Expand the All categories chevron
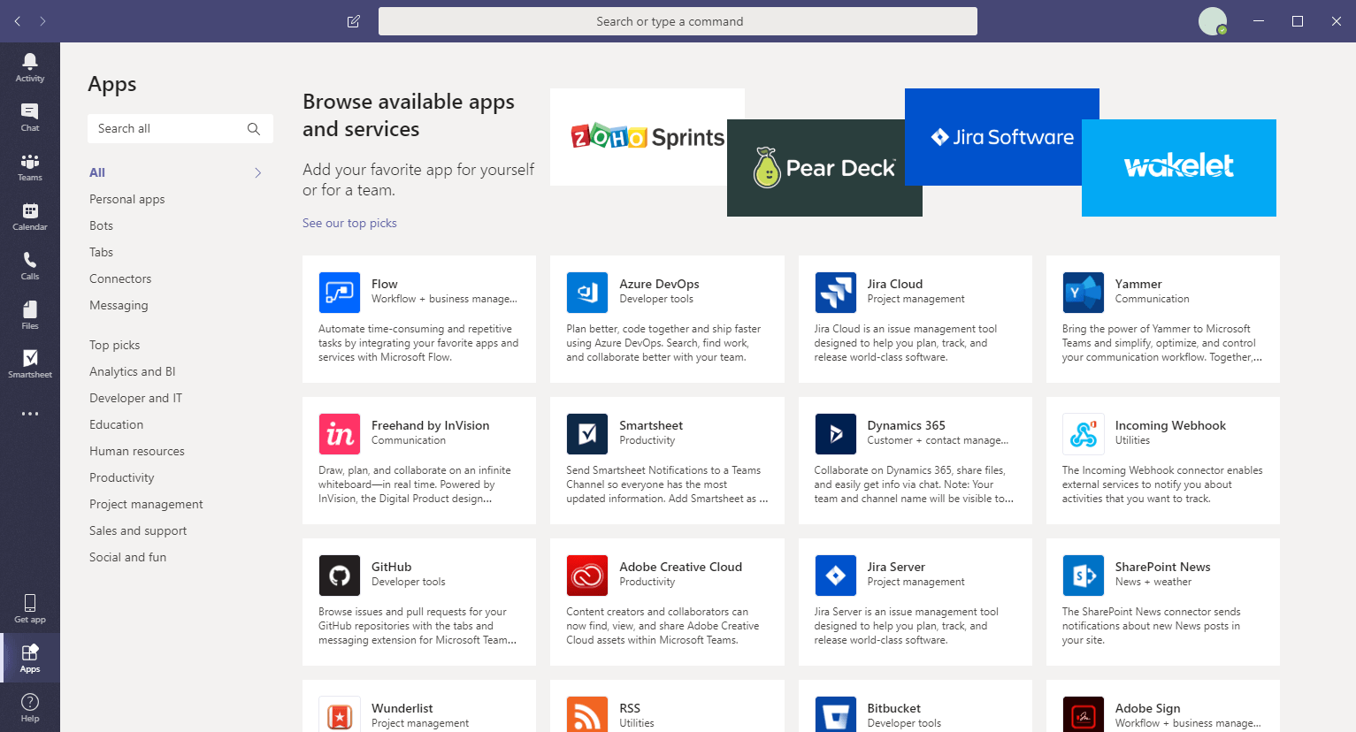This screenshot has width=1356, height=732. point(258,172)
